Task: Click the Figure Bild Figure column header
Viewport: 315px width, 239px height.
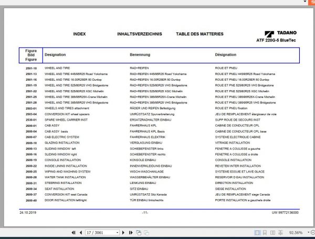Action: (x=31, y=55)
